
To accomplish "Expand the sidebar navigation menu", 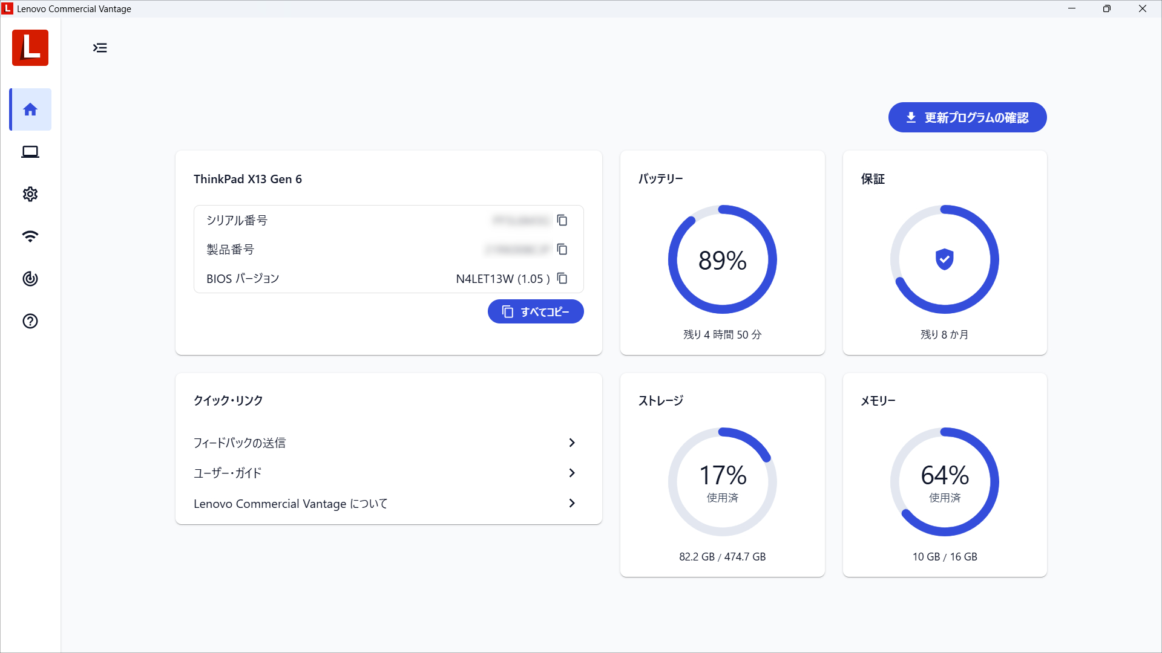I will pos(100,48).
